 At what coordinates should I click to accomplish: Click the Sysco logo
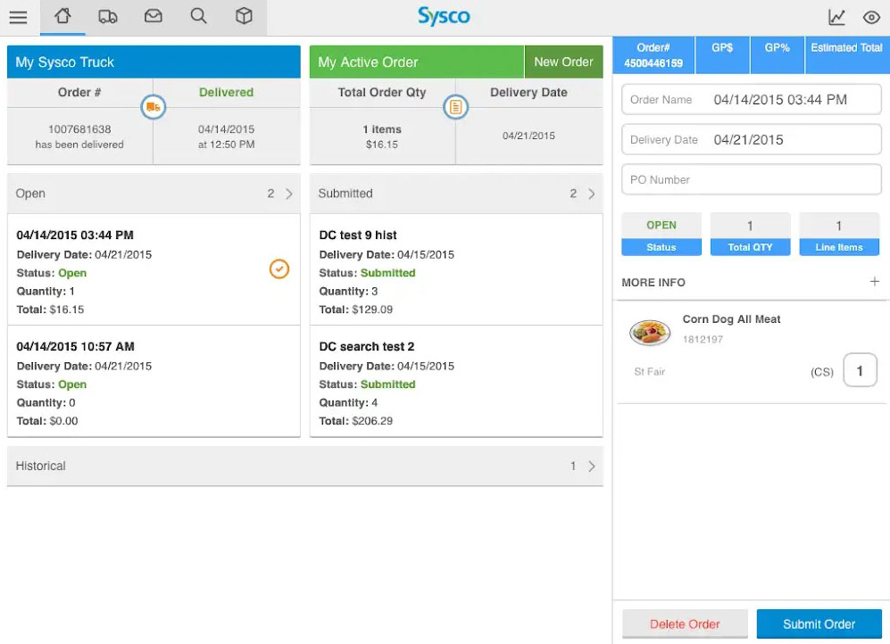(x=444, y=16)
